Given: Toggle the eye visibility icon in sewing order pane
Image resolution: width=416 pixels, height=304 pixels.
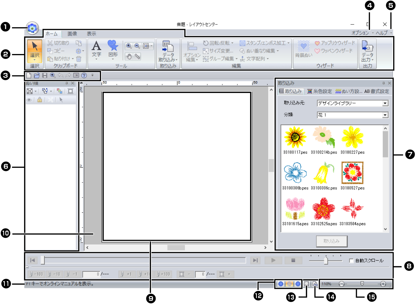Looking at the screenshot, I should (29, 100).
